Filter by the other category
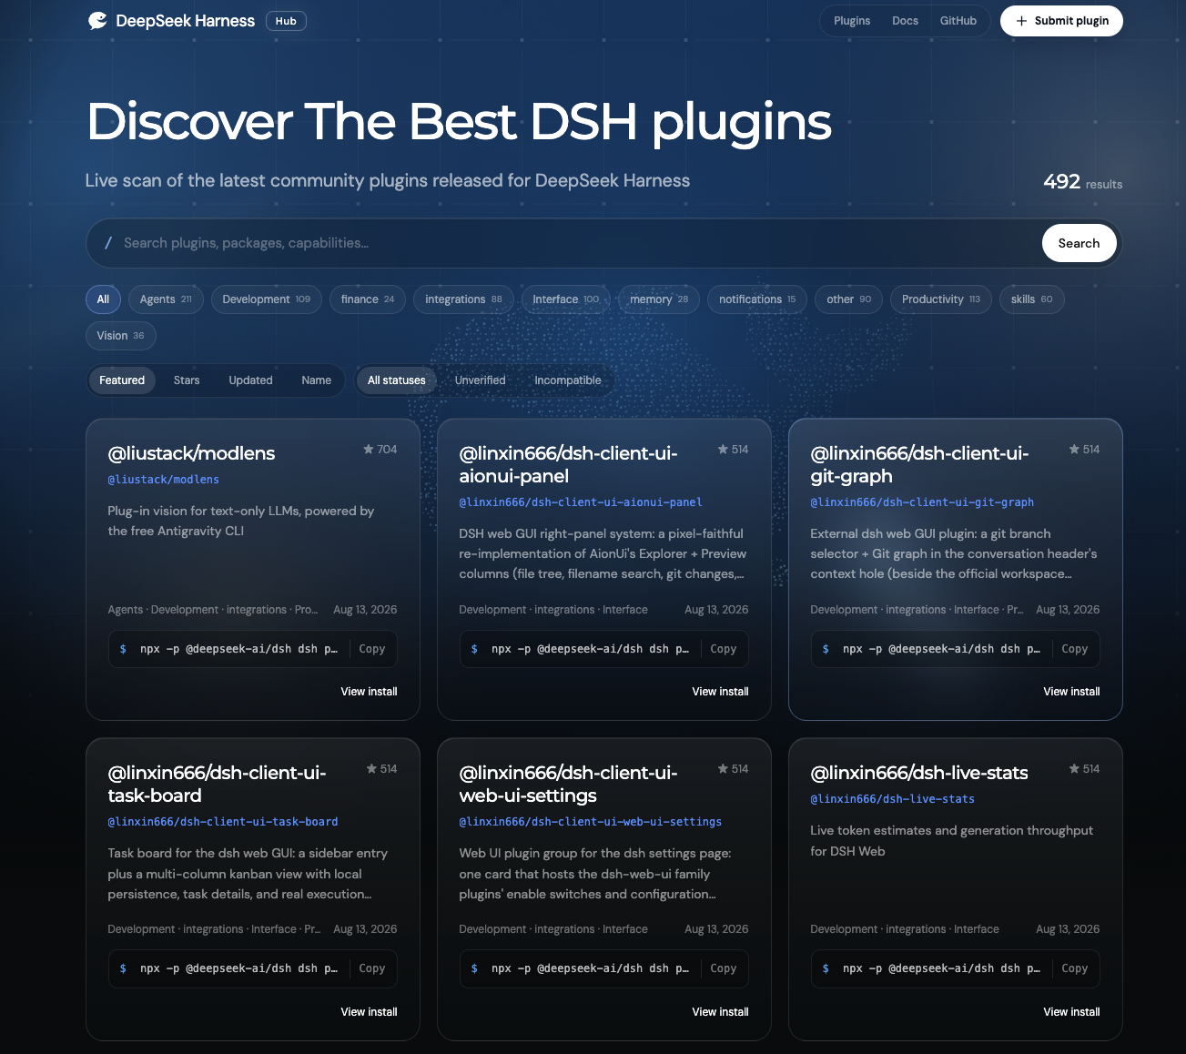The image size is (1186, 1054). [x=848, y=299]
